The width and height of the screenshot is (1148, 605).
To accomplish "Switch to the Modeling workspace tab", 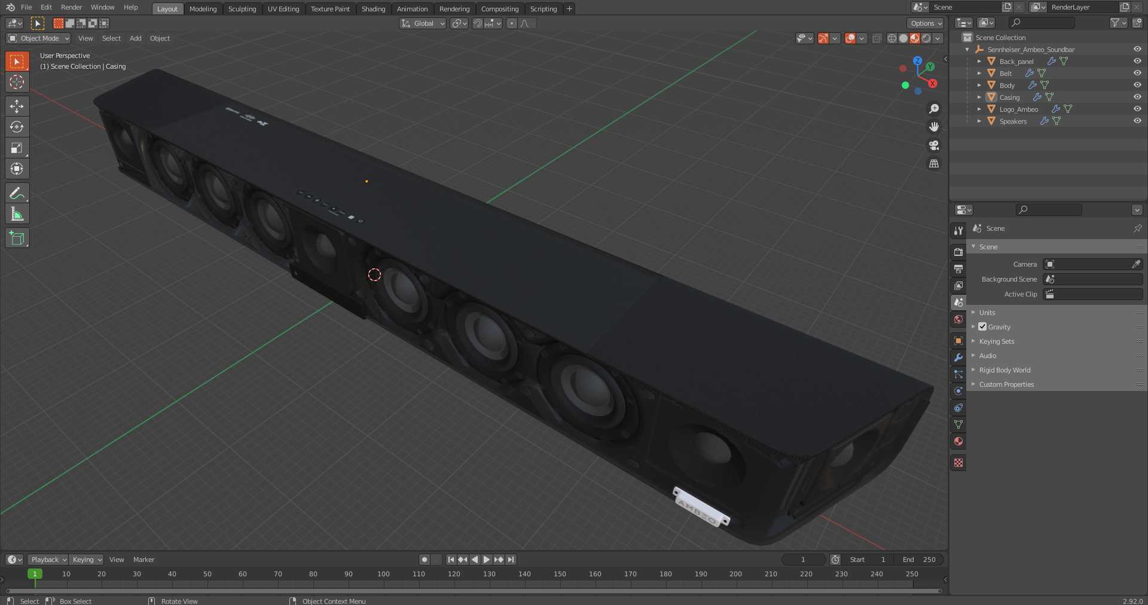I will [x=203, y=9].
